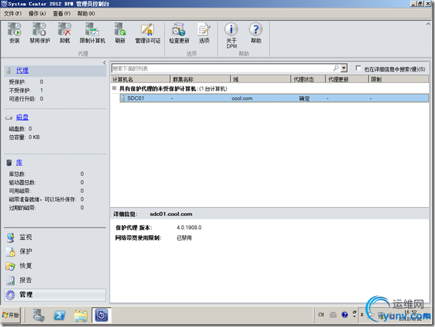This screenshot has height=327, width=435.
Task: Sort by 群集名称 column header
Action: tap(201, 80)
